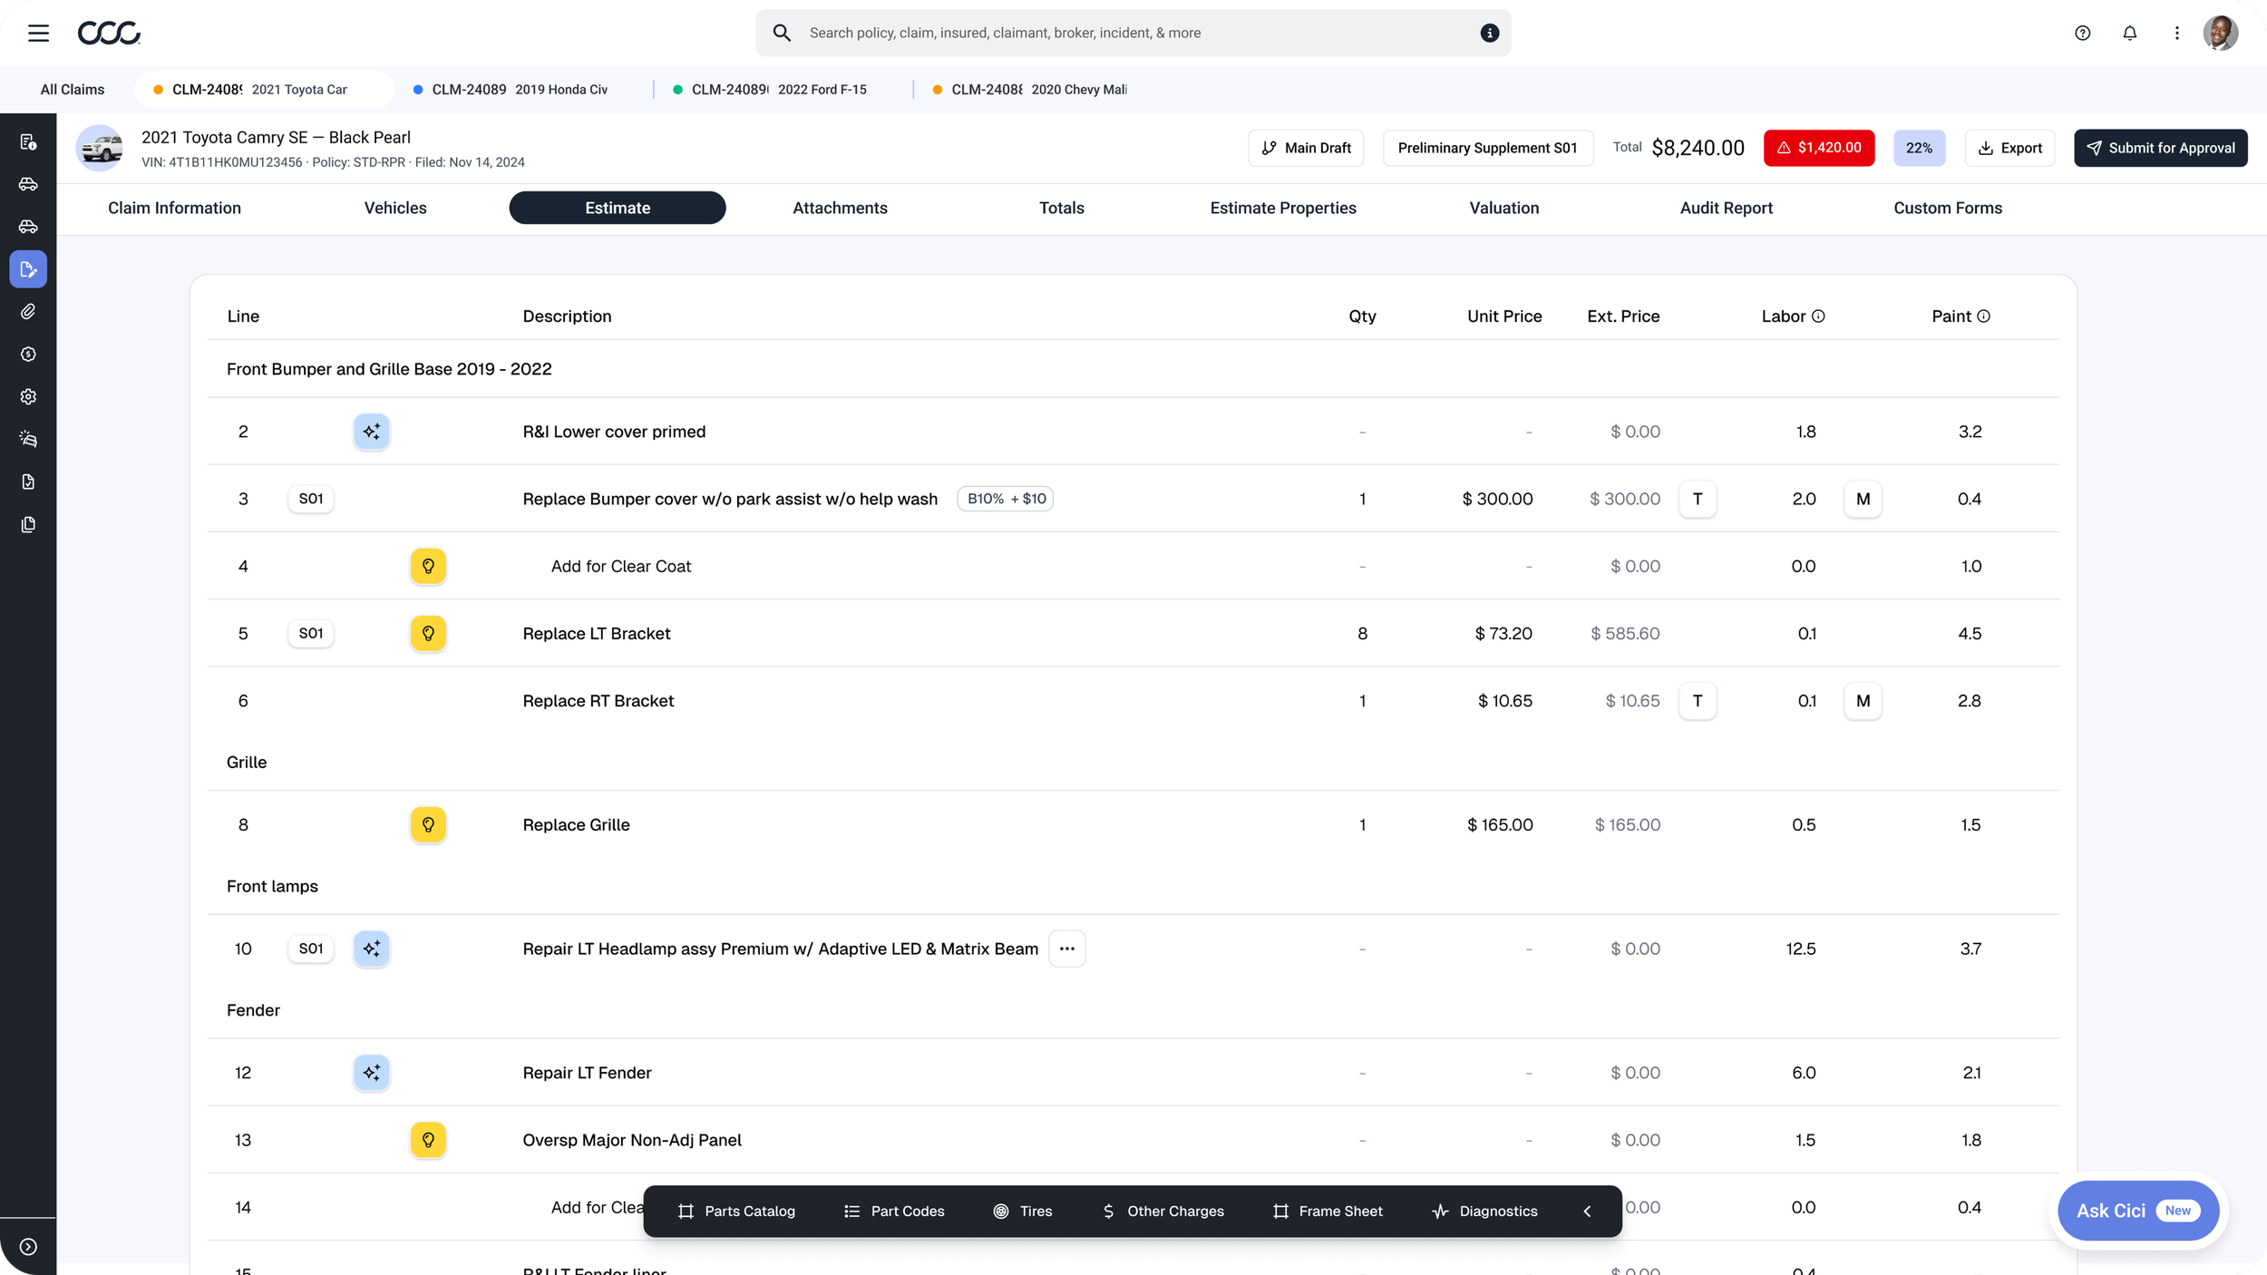Open the Attachments tab
The image size is (2267, 1275).
click(x=840, y=208)
